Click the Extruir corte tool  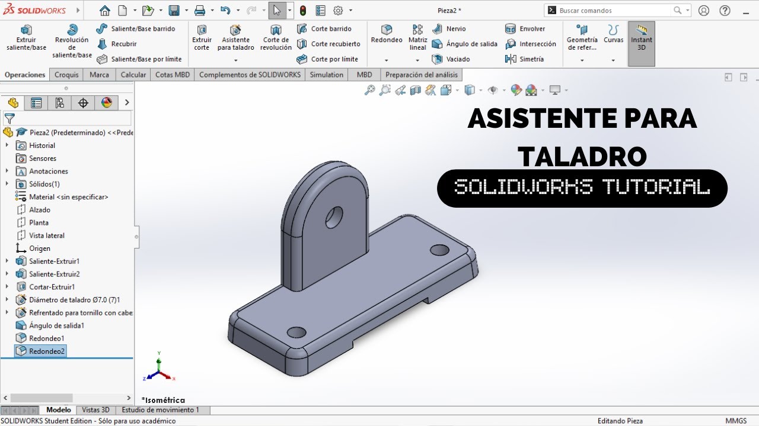coord(202,38)
